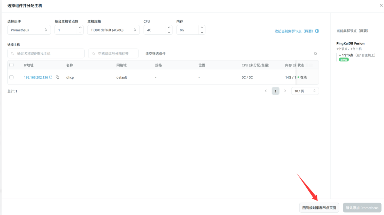Go to the next page with the right arrow
This screenshot has height=215, width=384.
point(285,91)
